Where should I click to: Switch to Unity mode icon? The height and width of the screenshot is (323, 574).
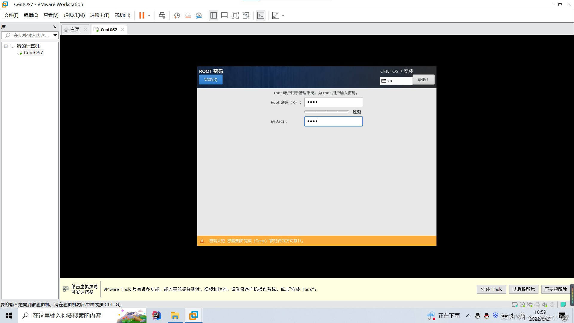(246, 15)
